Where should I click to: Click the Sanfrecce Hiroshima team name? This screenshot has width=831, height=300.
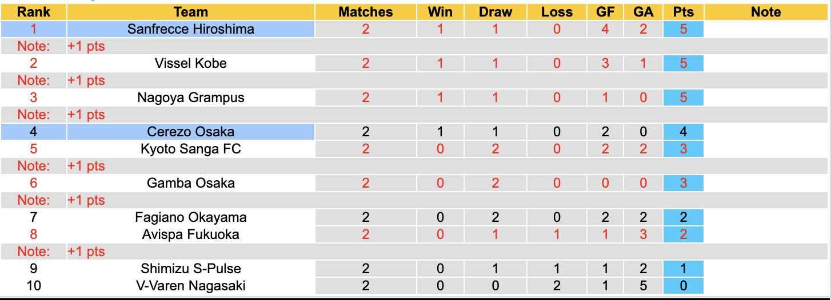pyautogui.click(x=190, y=29)
